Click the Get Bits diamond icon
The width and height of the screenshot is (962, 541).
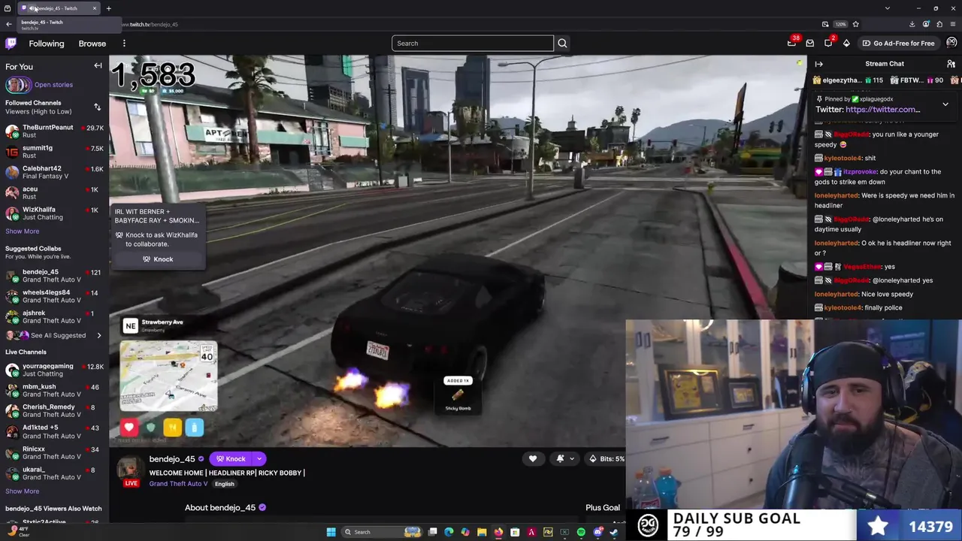pyautogui.click(x=846, y=44)
